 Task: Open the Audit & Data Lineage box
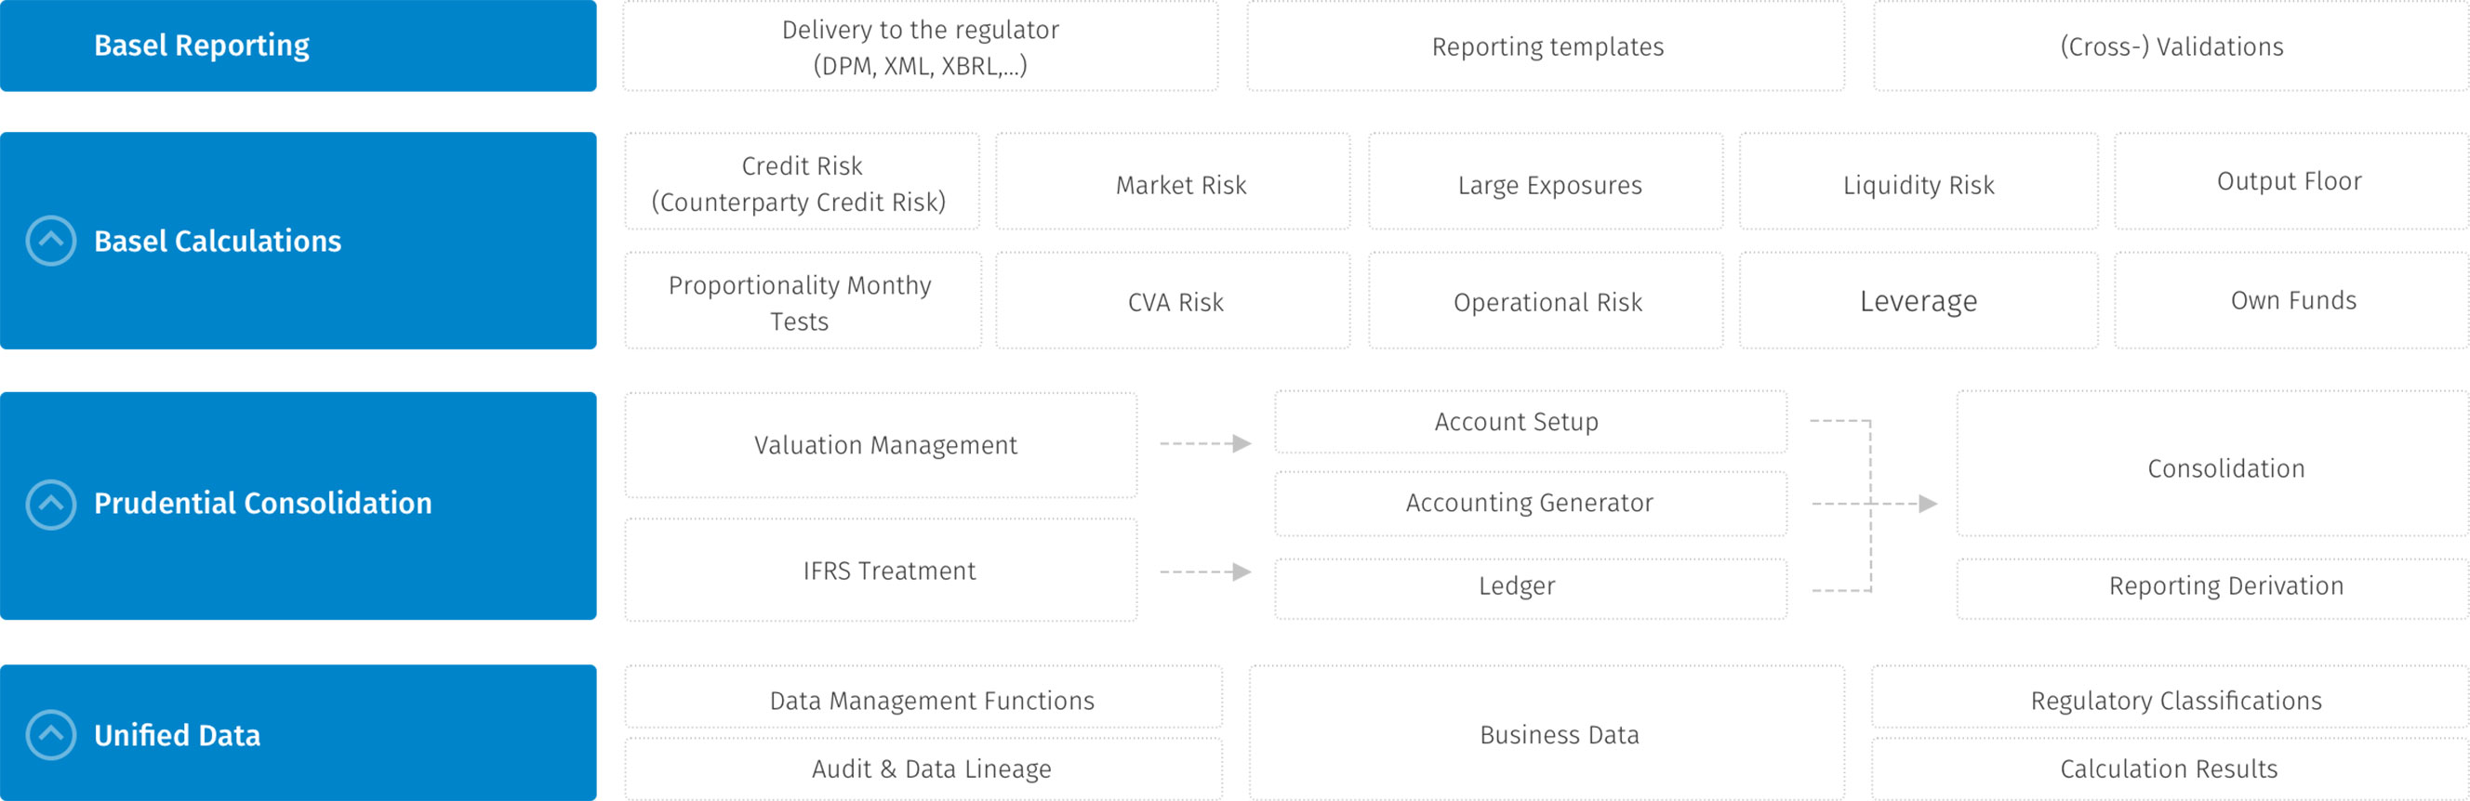point(930,768)
